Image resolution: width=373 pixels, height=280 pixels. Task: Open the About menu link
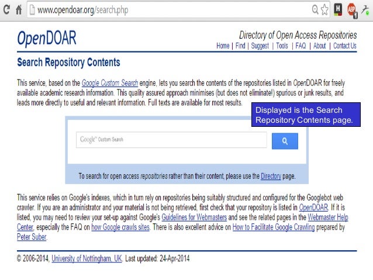click(x=319, y=46)
